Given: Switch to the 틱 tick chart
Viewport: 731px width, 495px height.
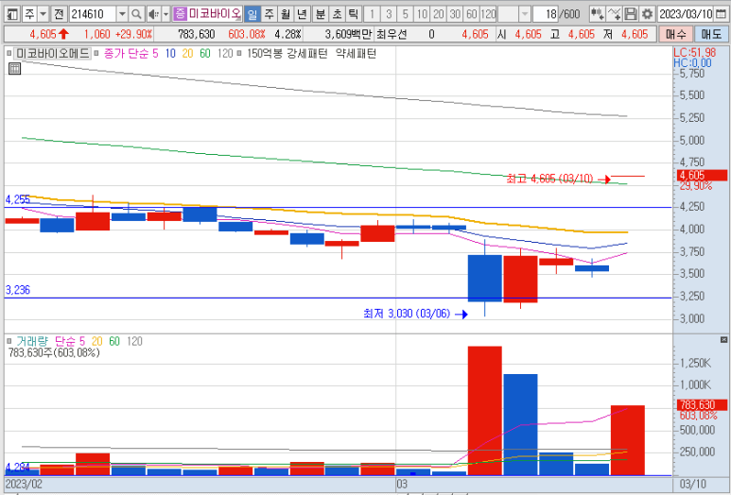Looking at the screenshot, I should pyautogui.click(x=353, y=14).
